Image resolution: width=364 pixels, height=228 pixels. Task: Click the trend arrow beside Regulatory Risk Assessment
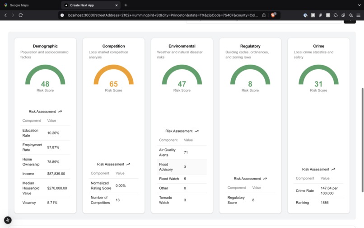click(265, 179)
